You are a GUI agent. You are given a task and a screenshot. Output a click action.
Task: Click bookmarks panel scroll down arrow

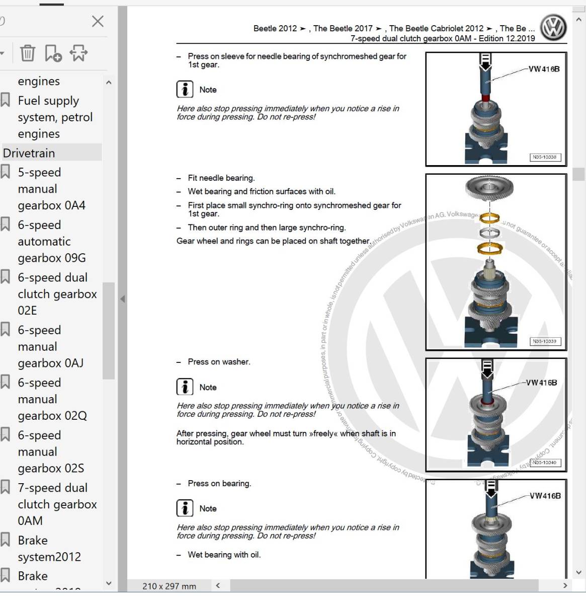(x=109, y=583)
